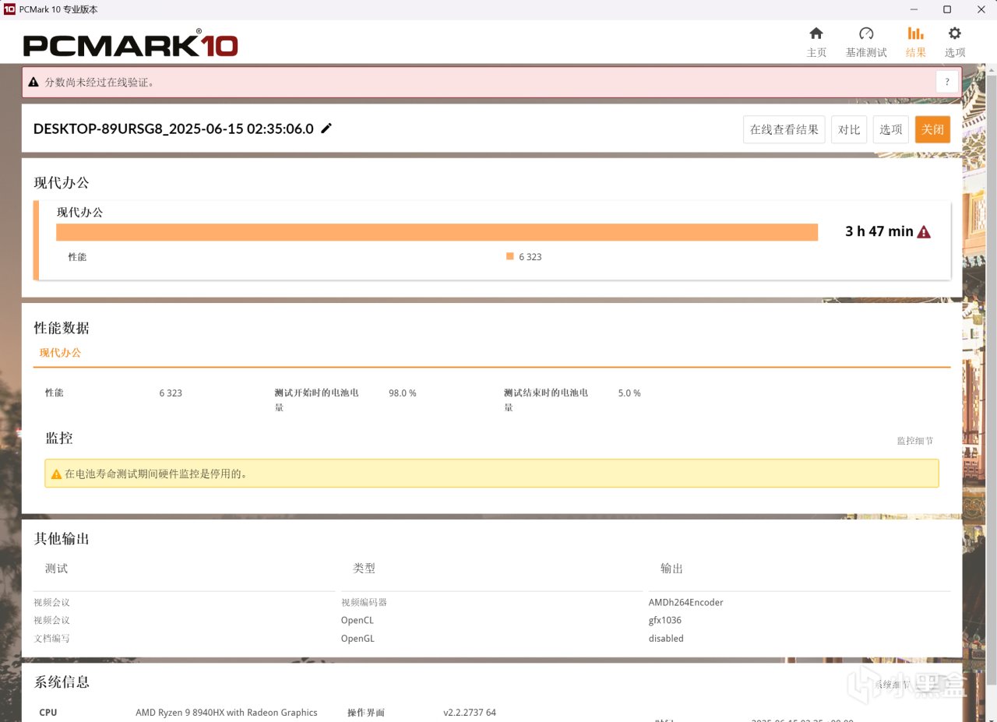Click the pencil icon to rename the result
The height and width of the screenshot is (722, 997).
326,129
